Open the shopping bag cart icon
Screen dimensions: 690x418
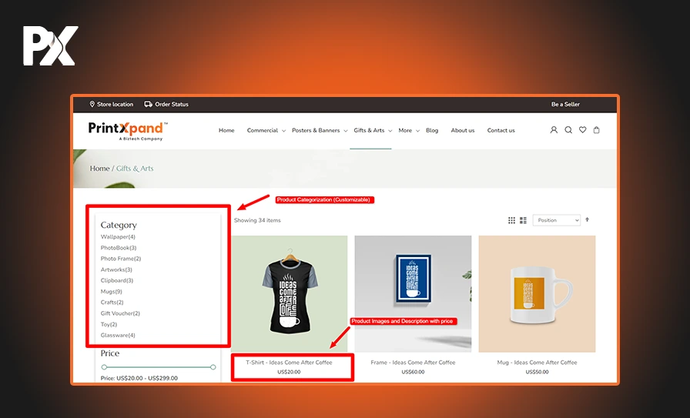pos(596,130)
